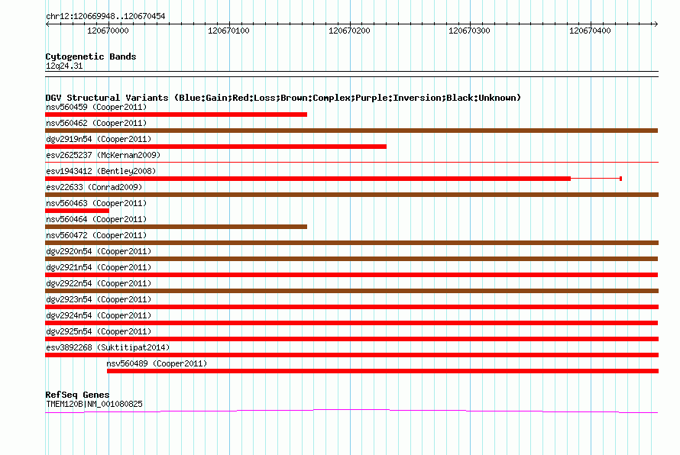Select the red dgv2924n54 loss bar
This screenshot has width=680, height=455.
(351, 323)
